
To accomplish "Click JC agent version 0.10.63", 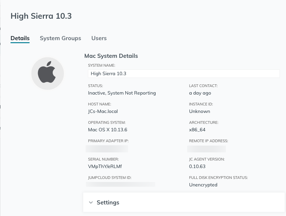I will [197, 166].
